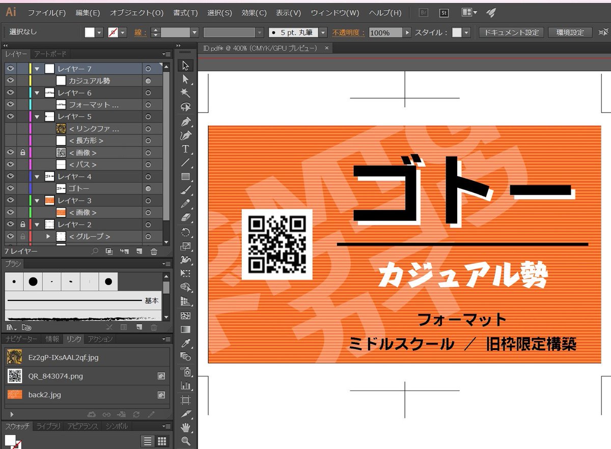Hide レイヤー 6 with its eye icon
Screen dimensions: 611x449
click(10, 93)
